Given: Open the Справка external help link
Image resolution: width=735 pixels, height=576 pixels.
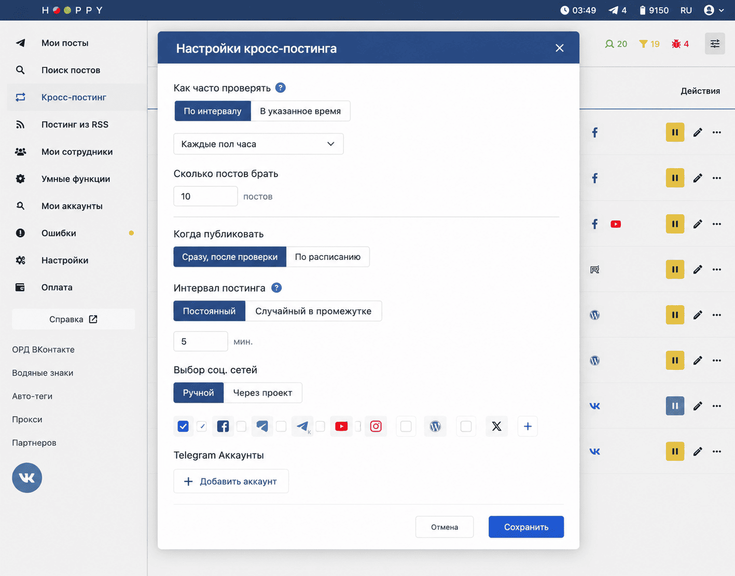Looking at the screenshot, I should click(x=73, y=319).
